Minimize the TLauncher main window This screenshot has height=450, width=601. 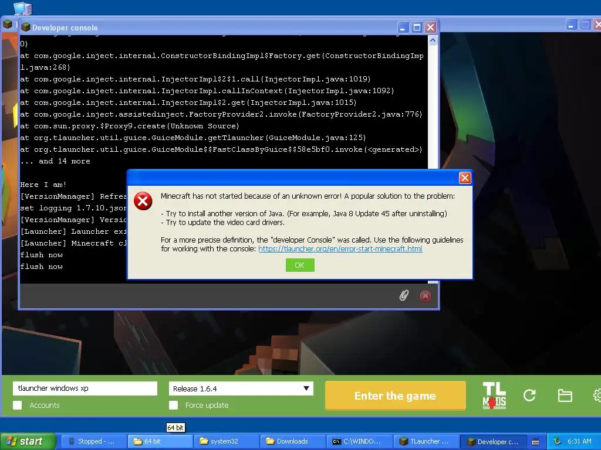571,25
